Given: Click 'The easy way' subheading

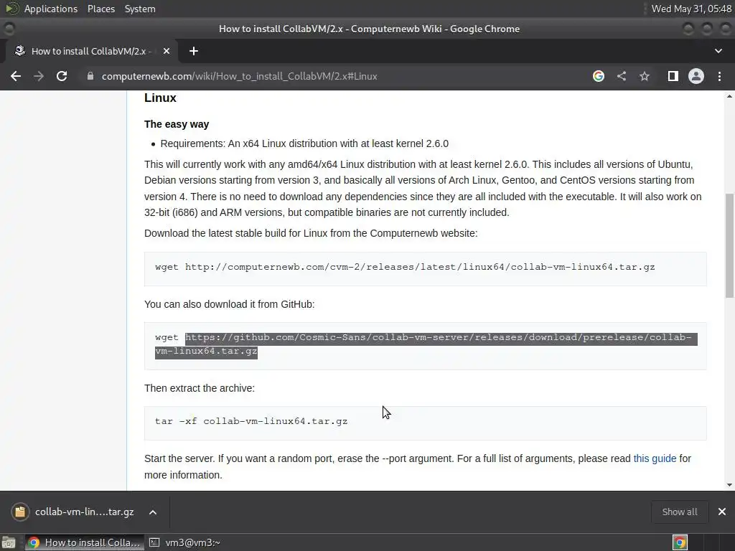Looking at the screenshot, I should coord(177,124).
